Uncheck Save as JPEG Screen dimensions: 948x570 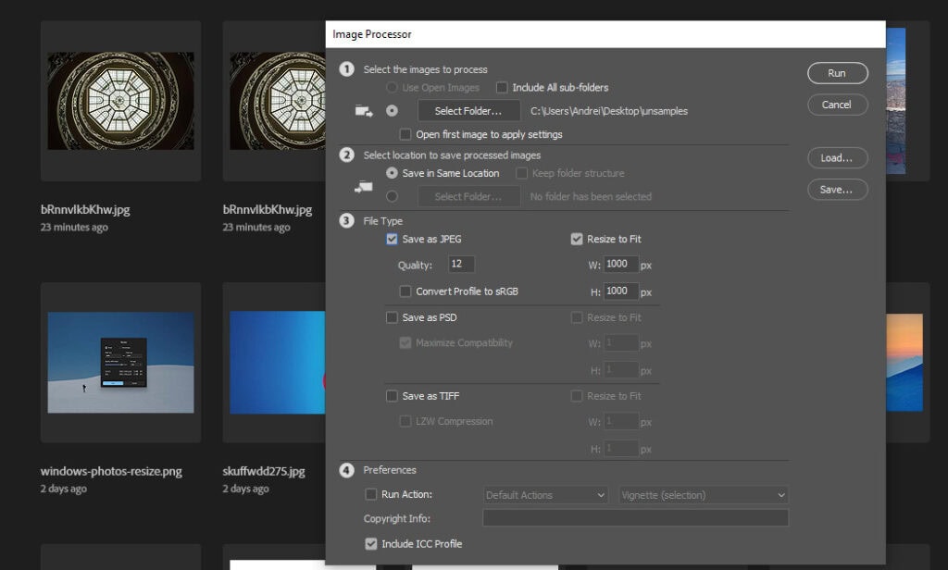392,239
